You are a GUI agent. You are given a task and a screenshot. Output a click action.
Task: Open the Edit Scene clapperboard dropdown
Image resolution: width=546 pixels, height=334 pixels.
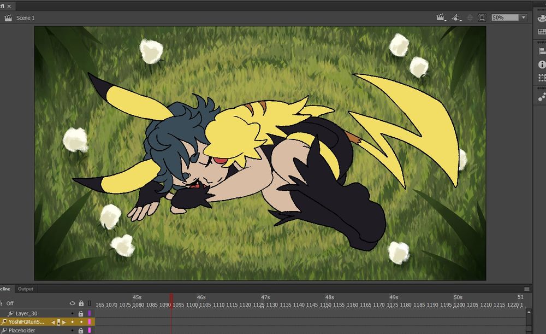coord(441,17)
